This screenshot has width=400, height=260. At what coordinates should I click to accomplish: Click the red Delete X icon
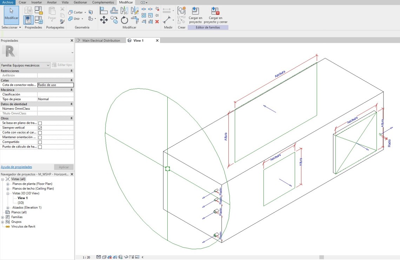[x=157, y=21]
